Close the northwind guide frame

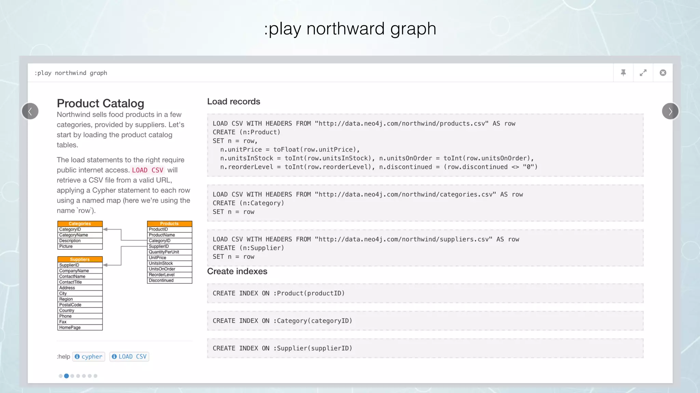click(663, 73)
